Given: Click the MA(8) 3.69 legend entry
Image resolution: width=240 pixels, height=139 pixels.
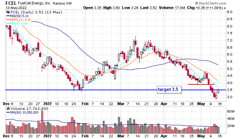Looking at the screenshot, I should (x=17, y=24).
